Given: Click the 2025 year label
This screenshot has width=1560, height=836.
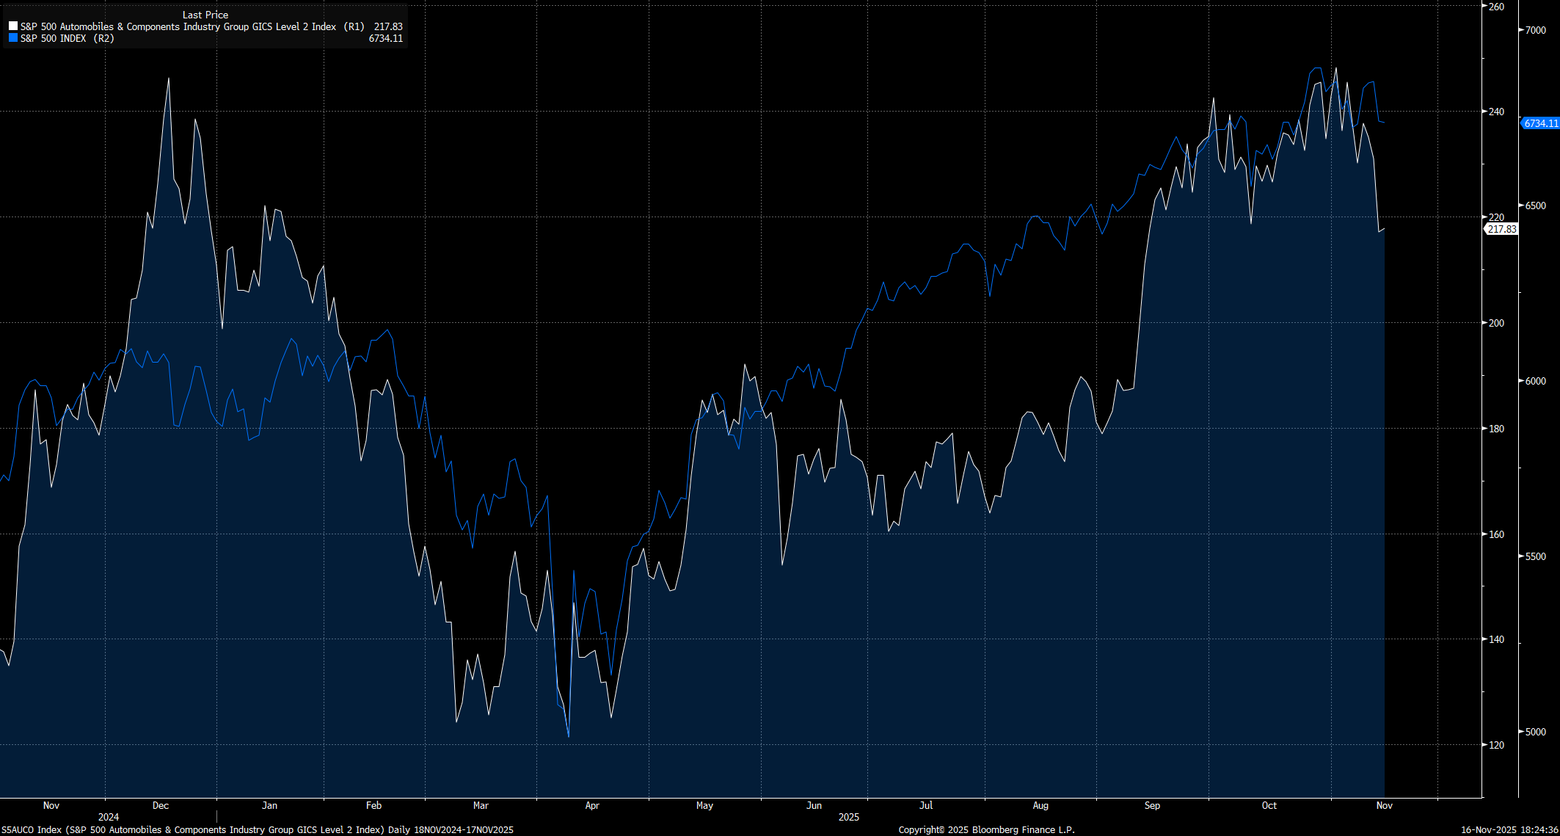Looking at the screenshot, I should [x=849, y=817].
